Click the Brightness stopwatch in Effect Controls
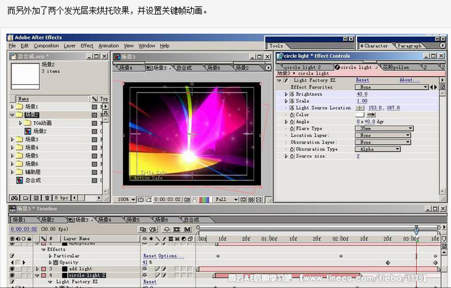 (292, 94)
